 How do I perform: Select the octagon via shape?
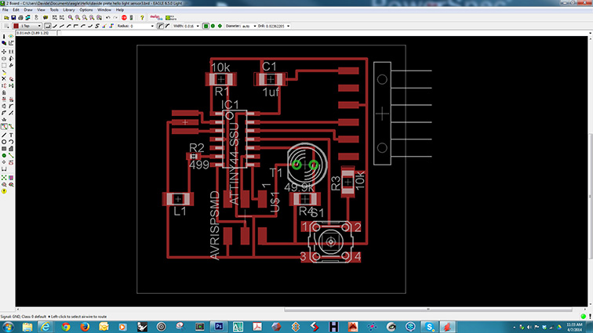point(220,26)
